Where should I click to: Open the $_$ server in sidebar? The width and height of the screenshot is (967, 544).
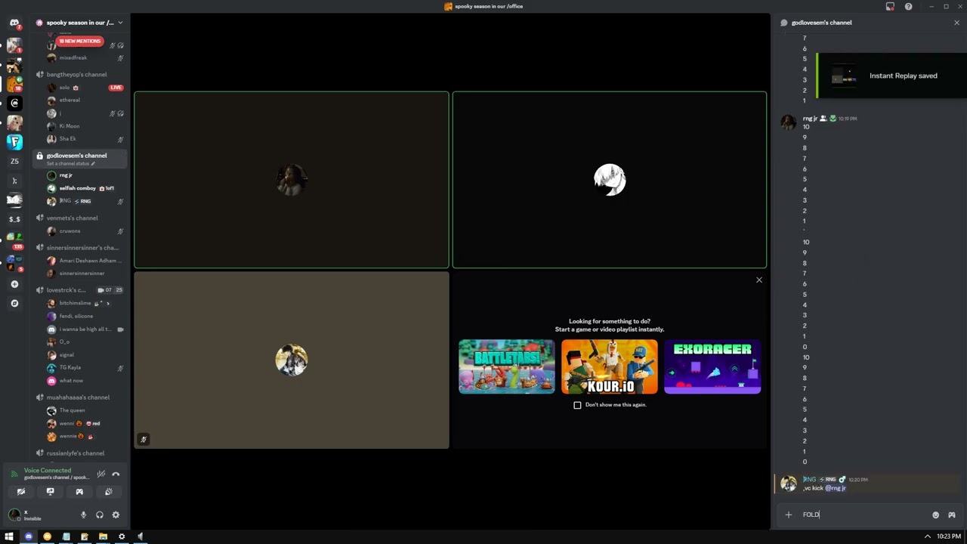point(14,219)
